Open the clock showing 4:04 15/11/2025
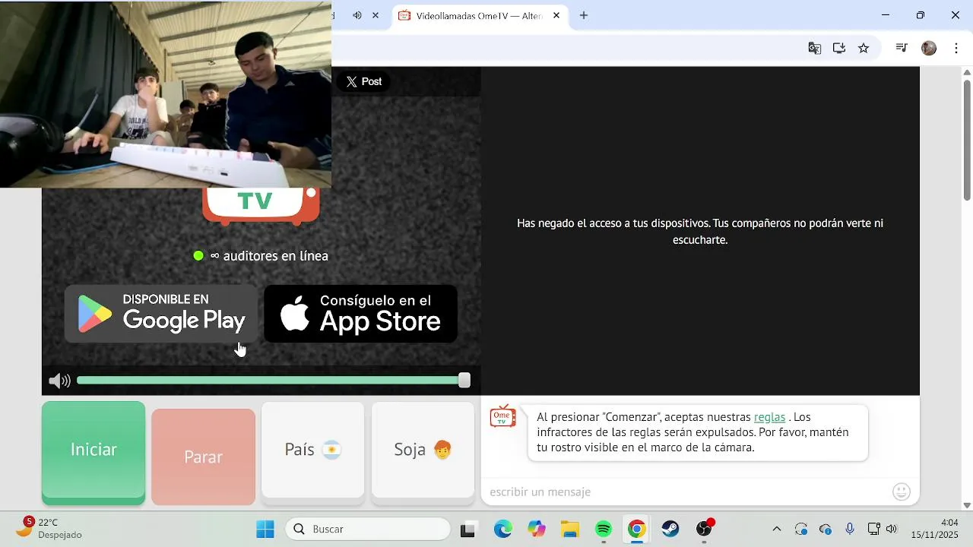The height and width of the screenshot is (547, 973). click(x=935, y=529)
